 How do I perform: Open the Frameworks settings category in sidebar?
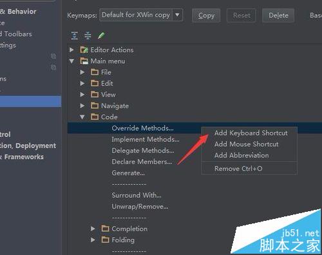click(22, 157)
